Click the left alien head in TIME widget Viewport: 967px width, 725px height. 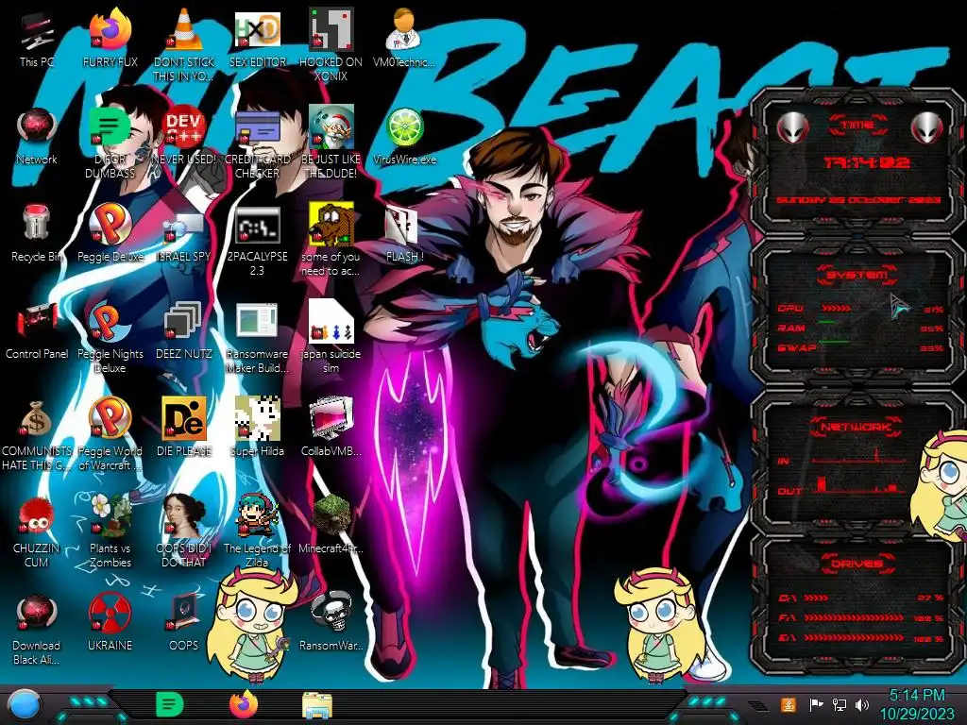(x=792, y=128)
